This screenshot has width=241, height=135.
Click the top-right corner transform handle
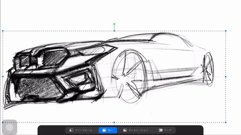[x=226, y=31]
